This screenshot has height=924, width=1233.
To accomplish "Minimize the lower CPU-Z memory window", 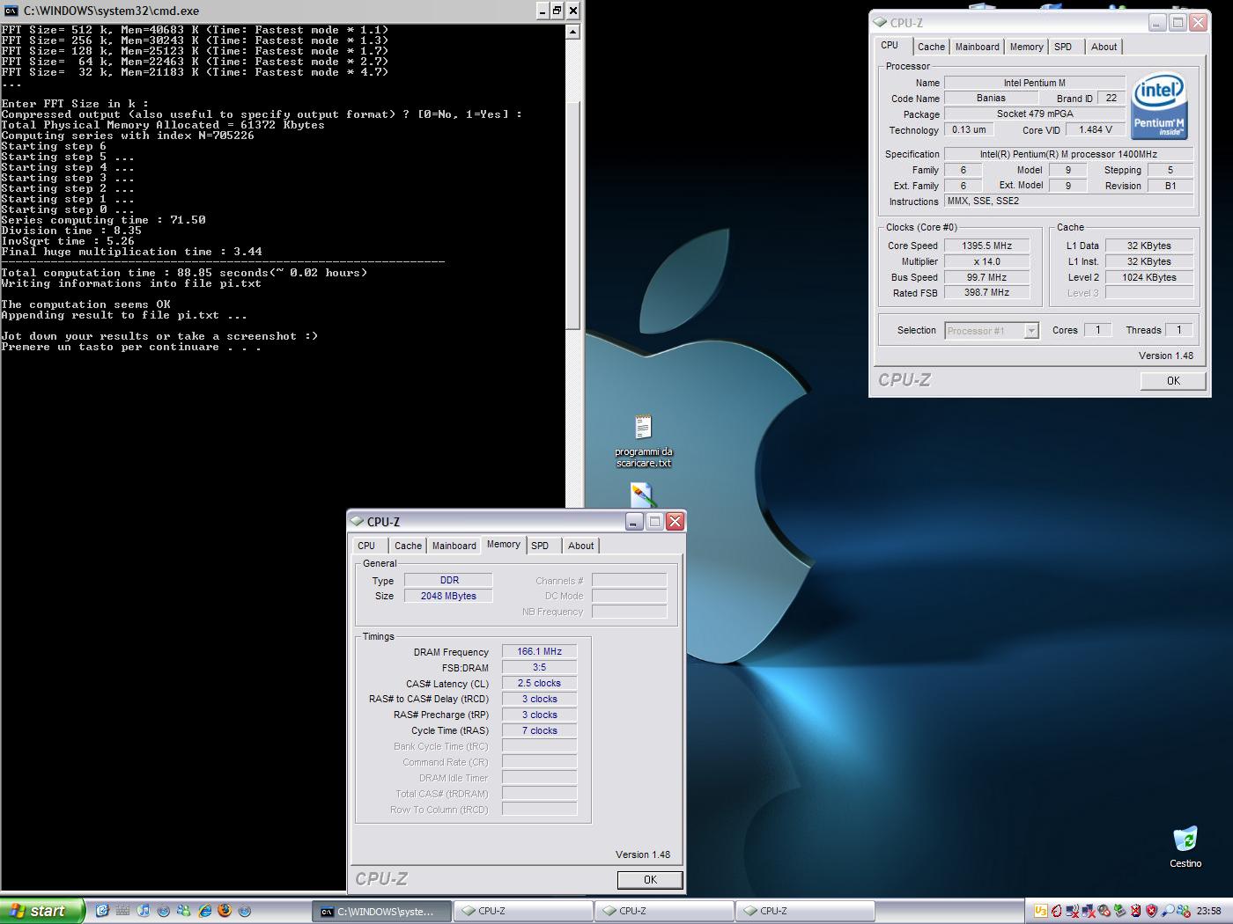I will (x=634, y=521).
